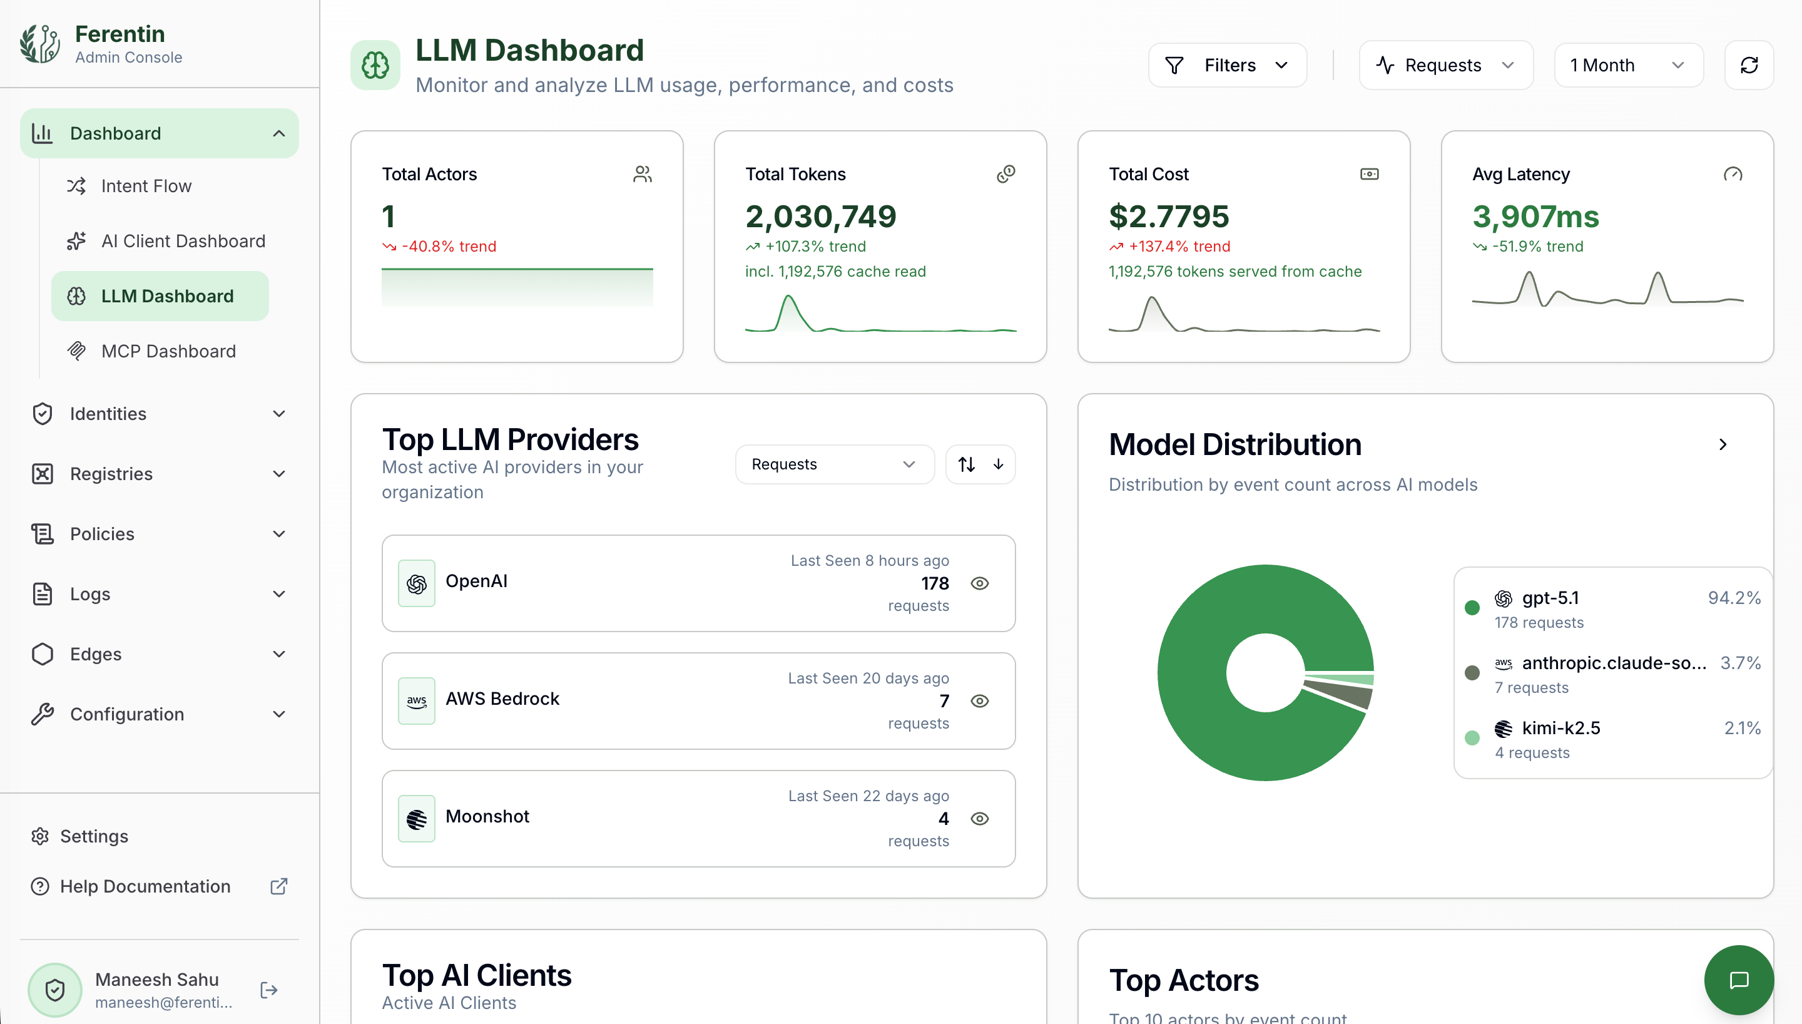Click the Total Actors people icon
The height and width of the screenshot is (1024, 1802).
click(x=643, y=174)
